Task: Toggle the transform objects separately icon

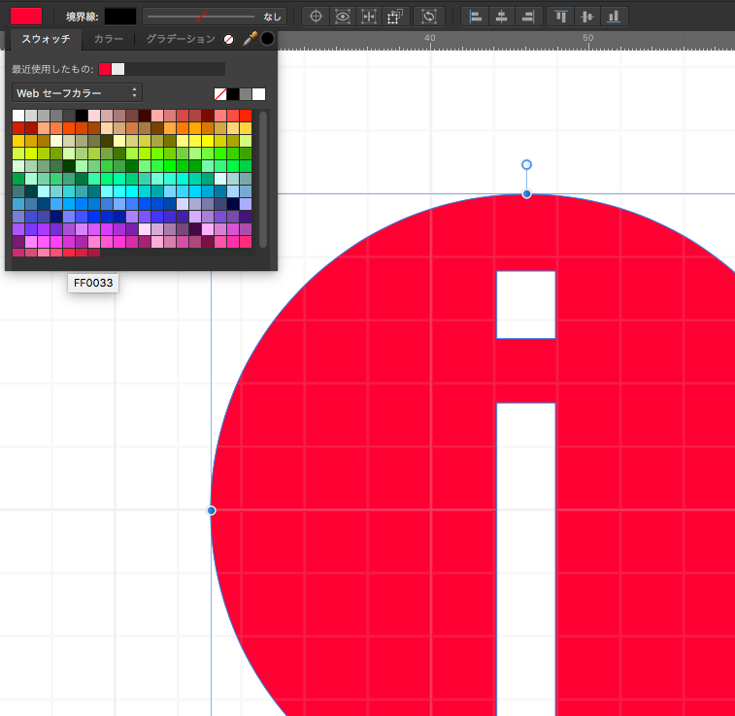Action: click(x=395, y=17)
